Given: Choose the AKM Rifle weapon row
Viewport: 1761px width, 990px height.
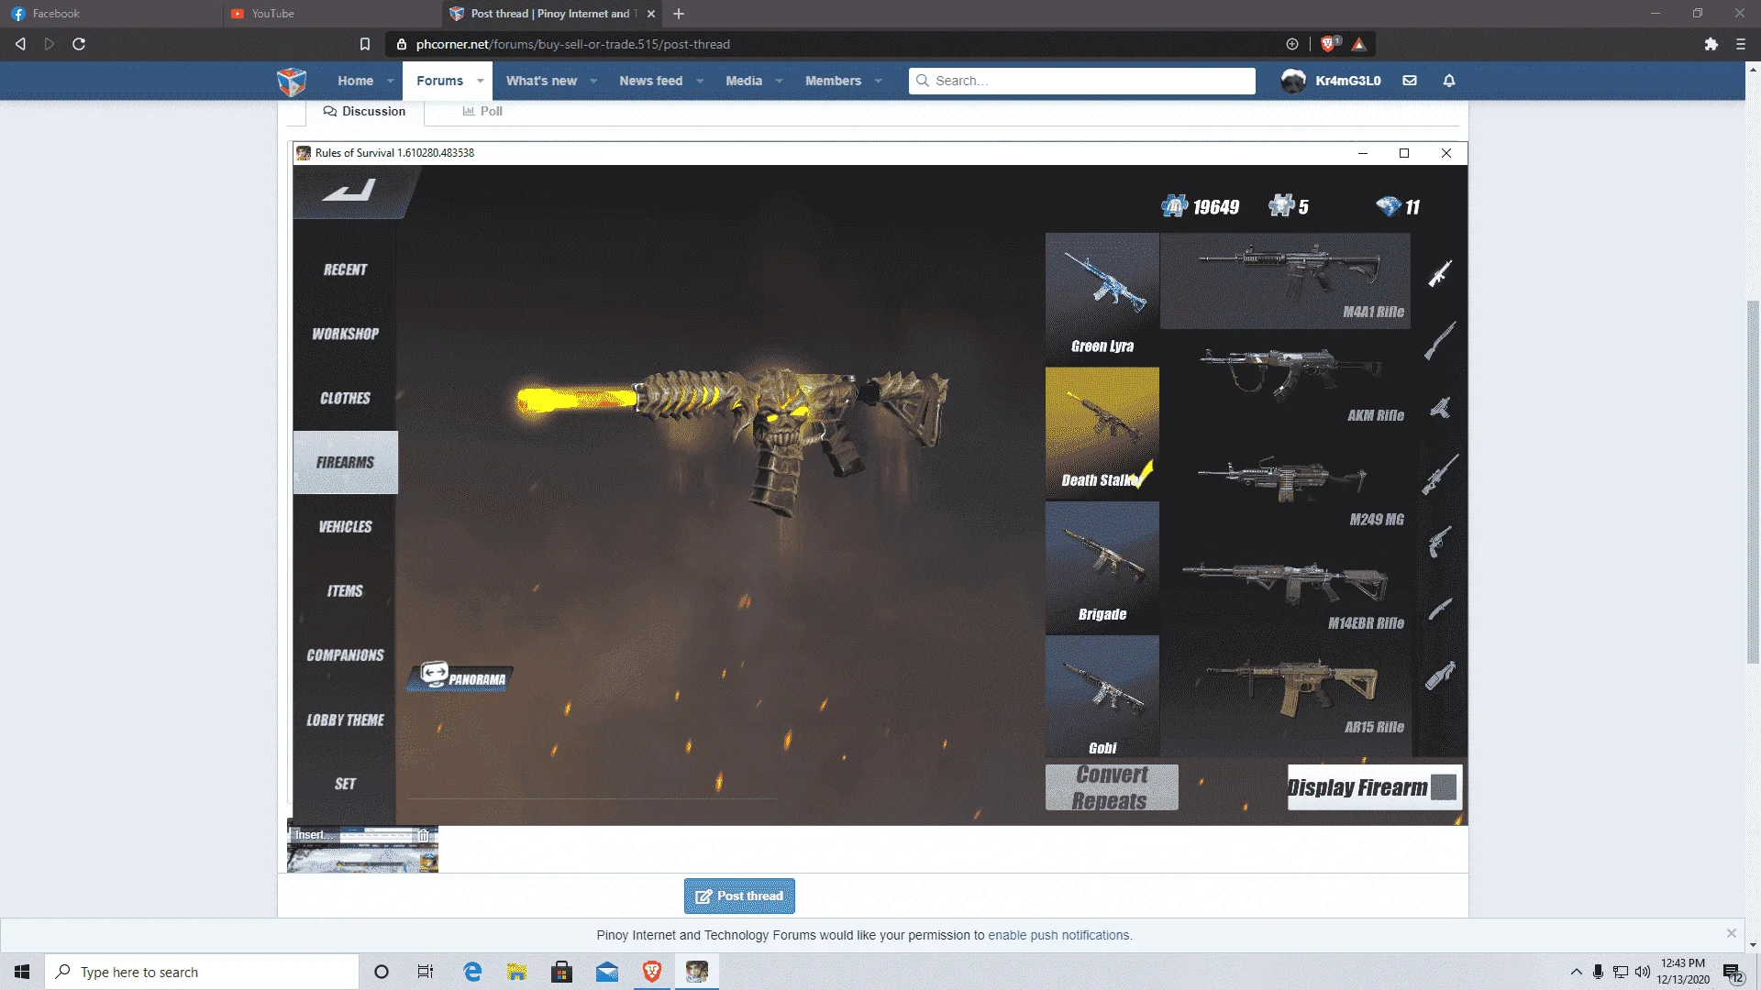Looking at the screenshot, I should click(x=1286, y=385).
